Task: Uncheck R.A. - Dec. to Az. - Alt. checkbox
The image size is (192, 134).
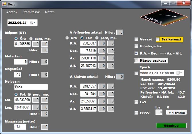Action: [x=136, y=53]
